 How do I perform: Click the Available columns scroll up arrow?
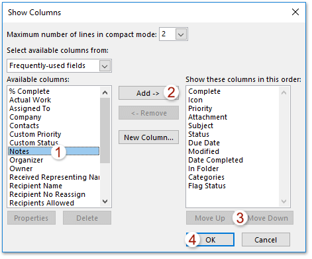point(105,92)
